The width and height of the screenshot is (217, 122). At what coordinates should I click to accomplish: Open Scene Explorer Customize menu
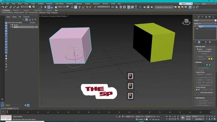[x=26, y=17]
